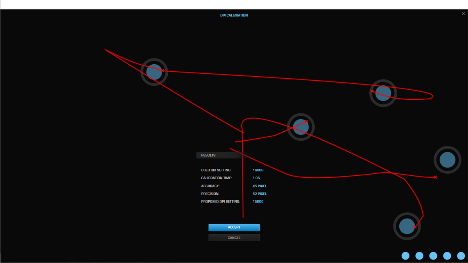Click the used DPI value 16000
Screen dimensions: 468x263
point(258,170)
